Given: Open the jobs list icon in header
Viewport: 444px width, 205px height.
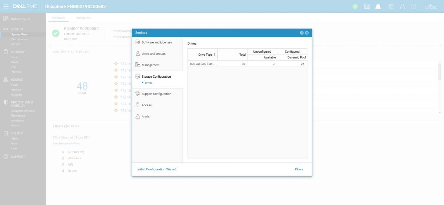Looking at the screenshot, I should (367, 6).
